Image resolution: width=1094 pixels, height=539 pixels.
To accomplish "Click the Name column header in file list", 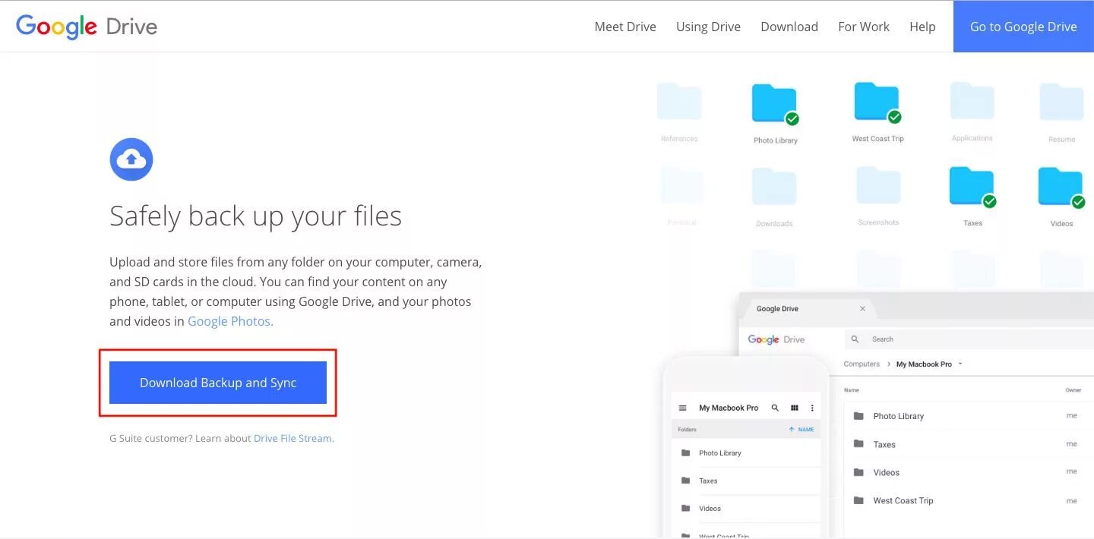I will click(x=852, y=390).
